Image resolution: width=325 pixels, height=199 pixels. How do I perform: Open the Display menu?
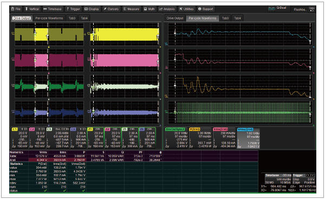[92, 9]
